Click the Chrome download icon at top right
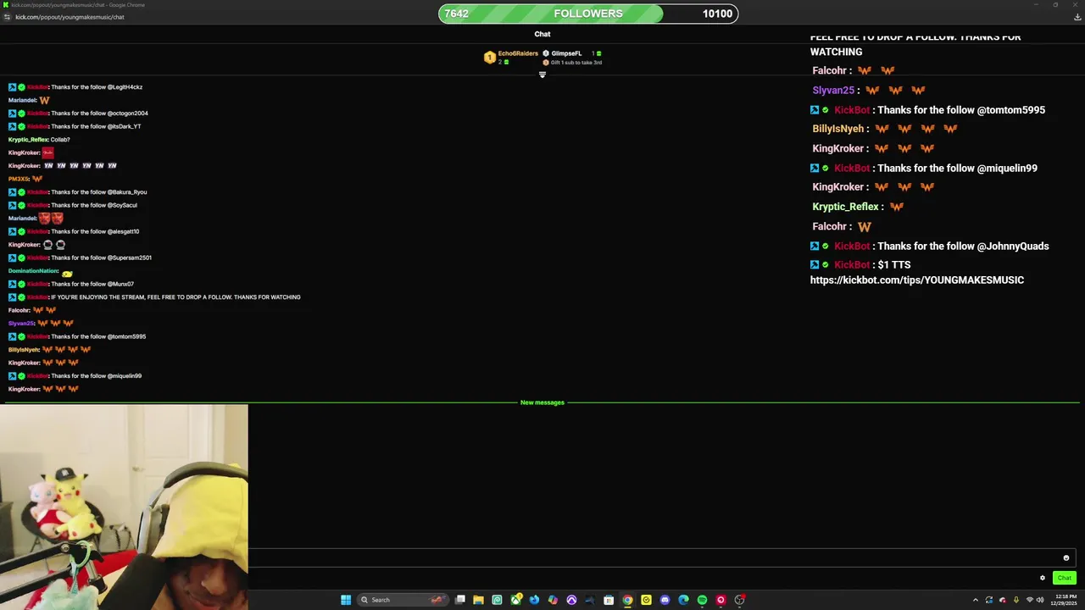Screen dimensions: 1085x610 1077,17
